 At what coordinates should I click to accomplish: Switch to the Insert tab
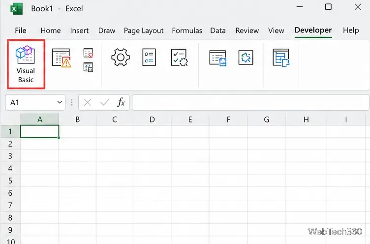point(79,30)
